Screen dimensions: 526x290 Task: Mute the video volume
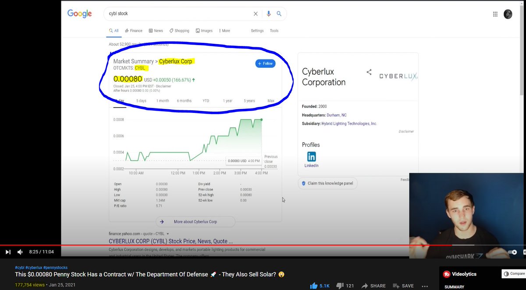click(20, 252)
